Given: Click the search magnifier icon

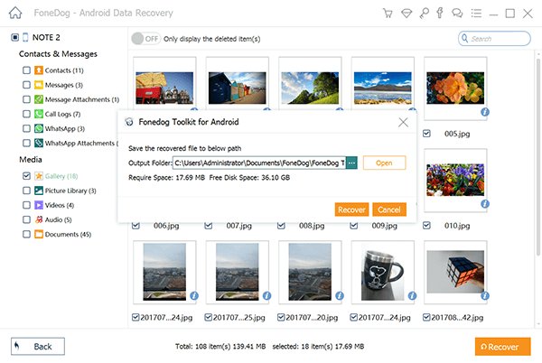Looking at the screenshot, I should click(x=465, y=38).
